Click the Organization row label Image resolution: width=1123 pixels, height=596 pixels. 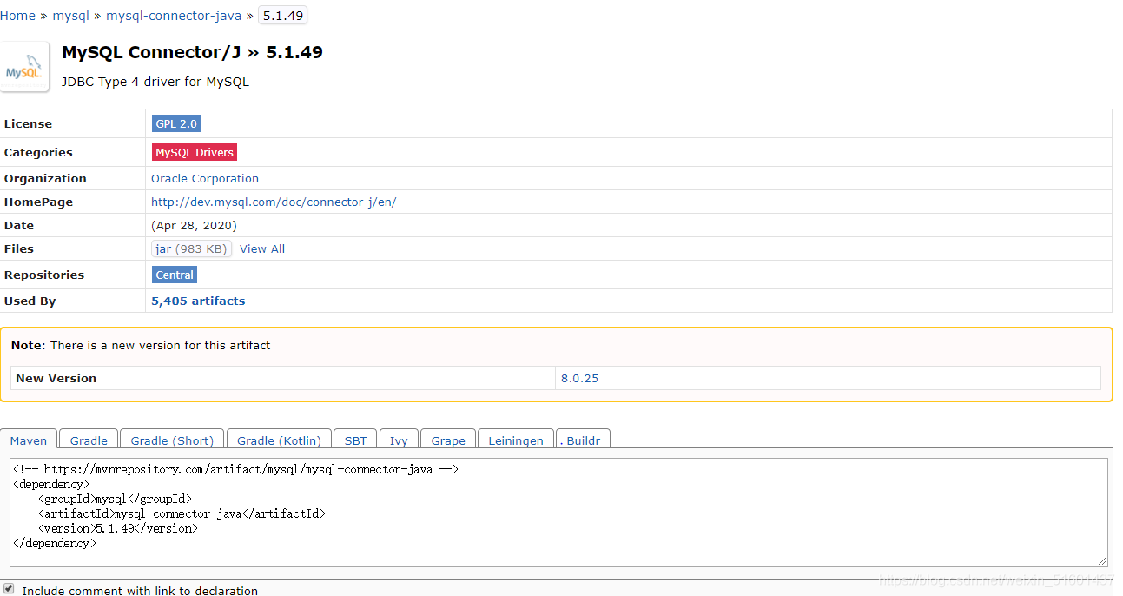[45, 178]
